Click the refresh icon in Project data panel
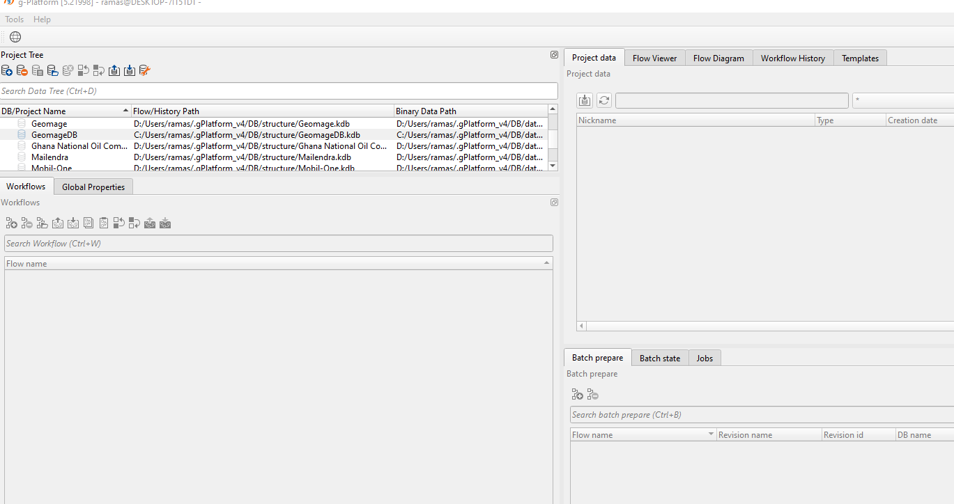The height and width of the screenshot is (504, 954). click(604, 101)
